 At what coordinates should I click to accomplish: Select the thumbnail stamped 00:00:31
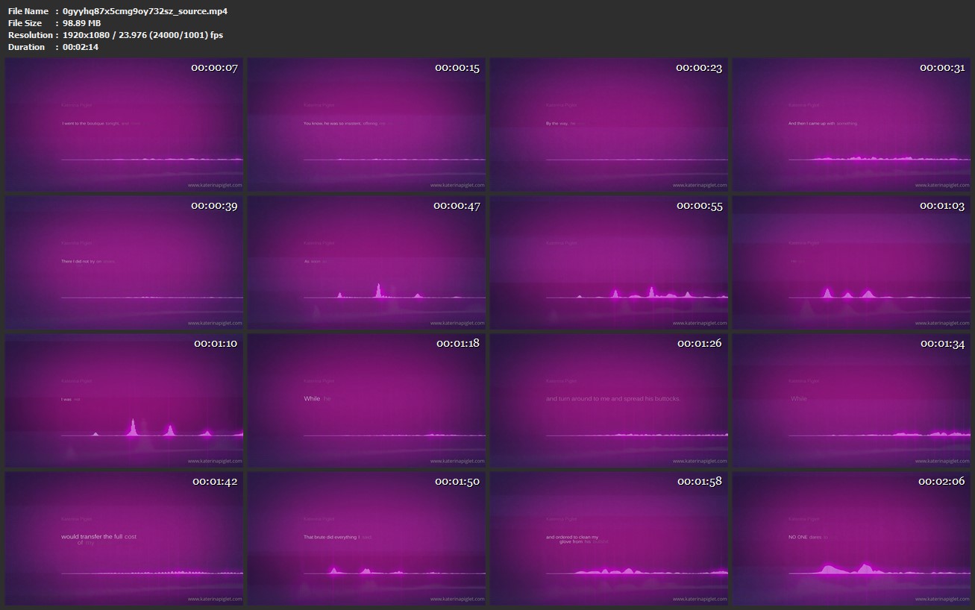click(851, 125)
